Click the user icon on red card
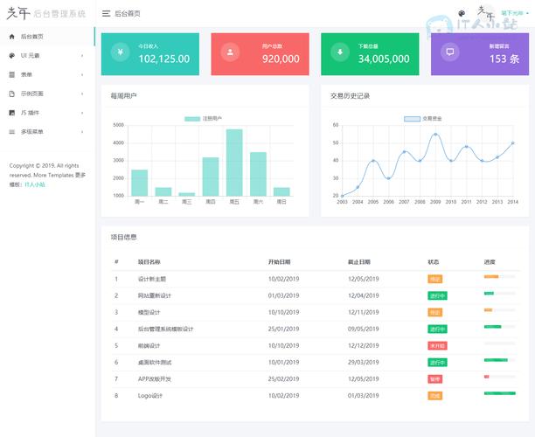The image size is (535, 437). [230, 52]
